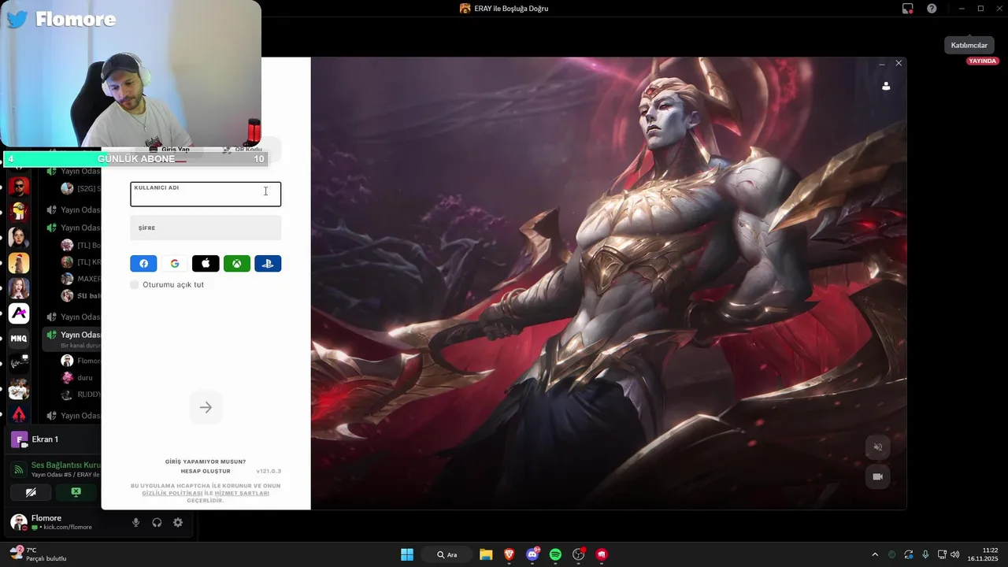
Task: Select the sunglasses avatar server icon
Action: [x=19, y=187]
